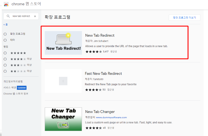Image resolution: width=208 pixels, height=136 pixels.
Task: Click description 'Redirect the New Tab page to your favorite'
Action: pyautogui.click(x=111, y=84)
